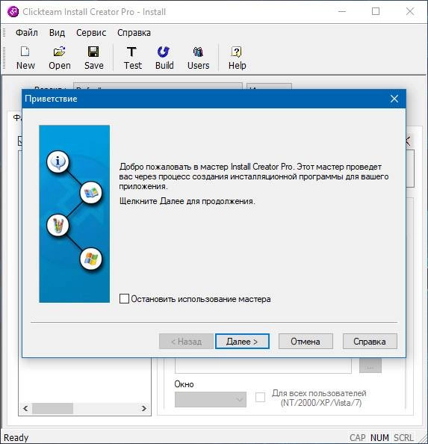Maximize the Clickteam Install Creator window
This screenshot has width=428, height=444.
(376, 11)
